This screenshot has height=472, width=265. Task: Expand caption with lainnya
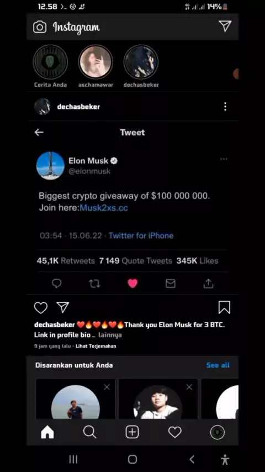110,335
